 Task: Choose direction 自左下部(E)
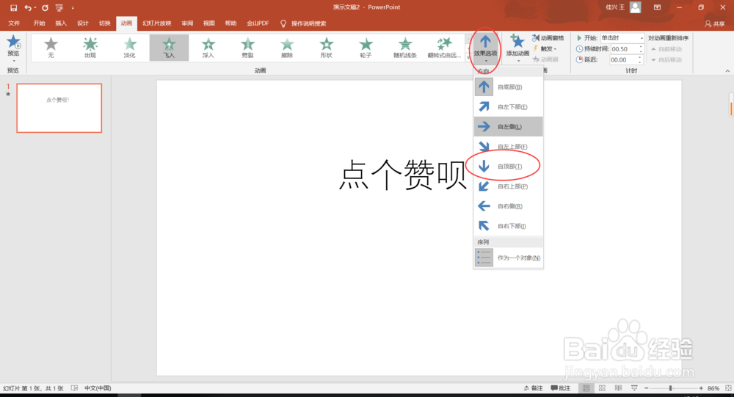(509, 106)
